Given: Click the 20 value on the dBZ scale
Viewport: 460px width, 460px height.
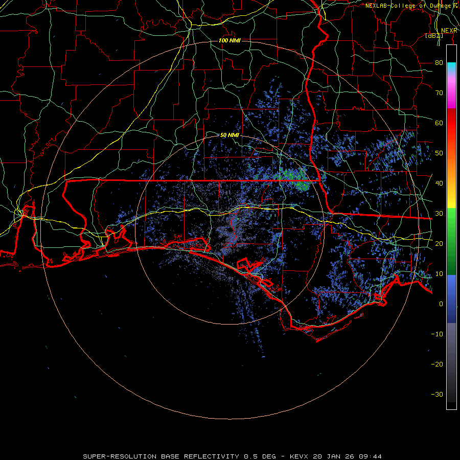Looking at the screenshot, I should point(439,243).
